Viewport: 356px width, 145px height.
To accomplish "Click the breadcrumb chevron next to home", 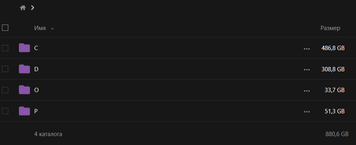I will tap(33, 8).
